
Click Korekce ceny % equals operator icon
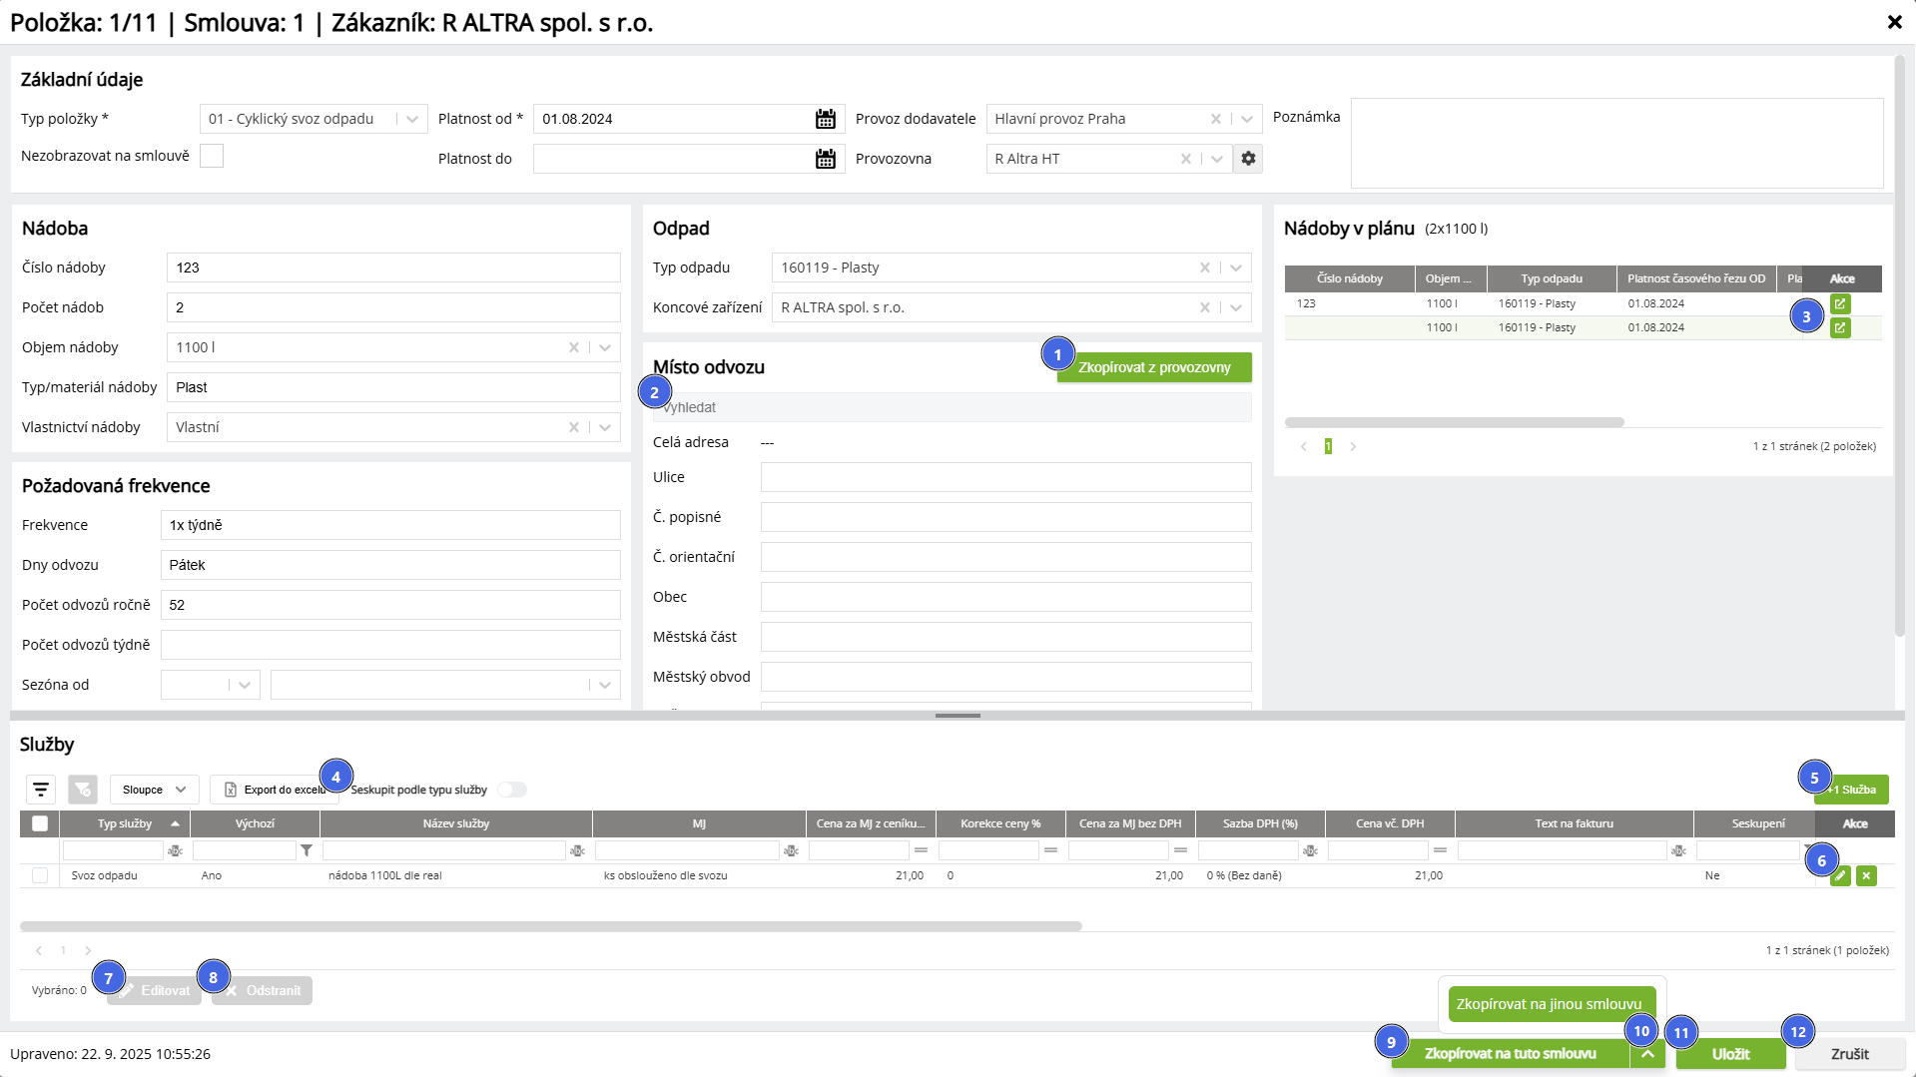[1050, 850]
